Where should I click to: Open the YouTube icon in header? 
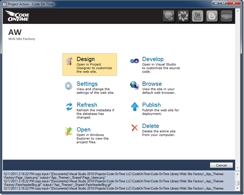(198, 16)
